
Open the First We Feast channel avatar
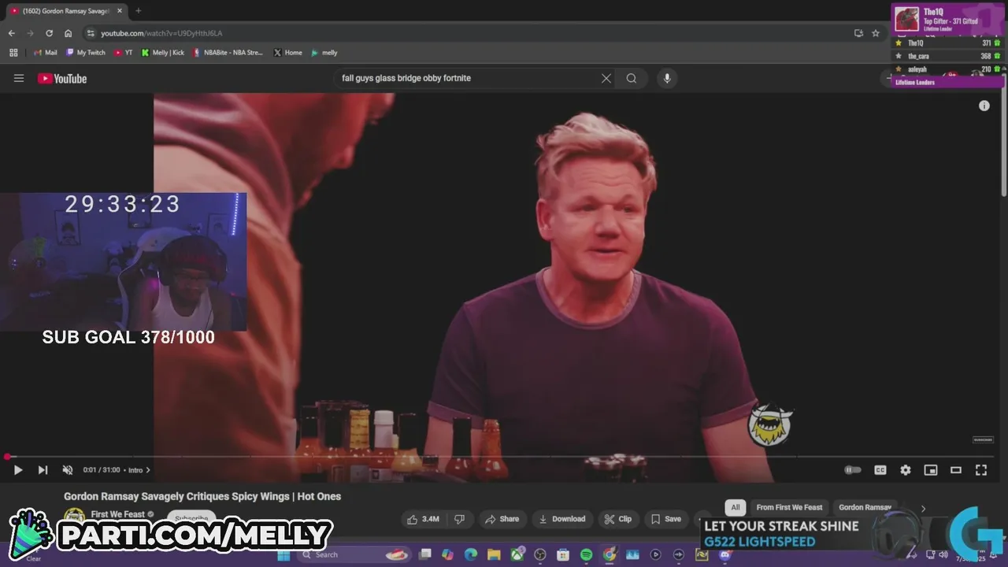pos(75,517)
